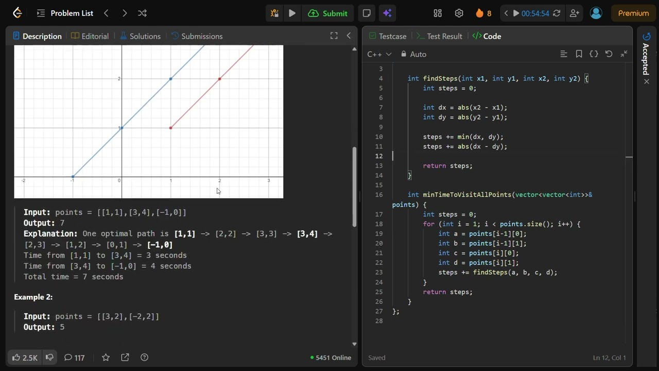Close the Accepted side tab
This screenshot has height=371, width=659.
click(647, 81)
